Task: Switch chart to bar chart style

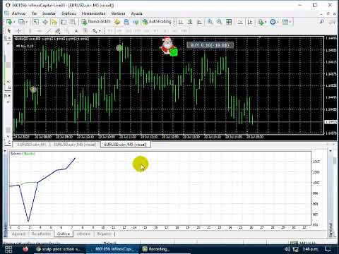Action: tap(181, 22)
